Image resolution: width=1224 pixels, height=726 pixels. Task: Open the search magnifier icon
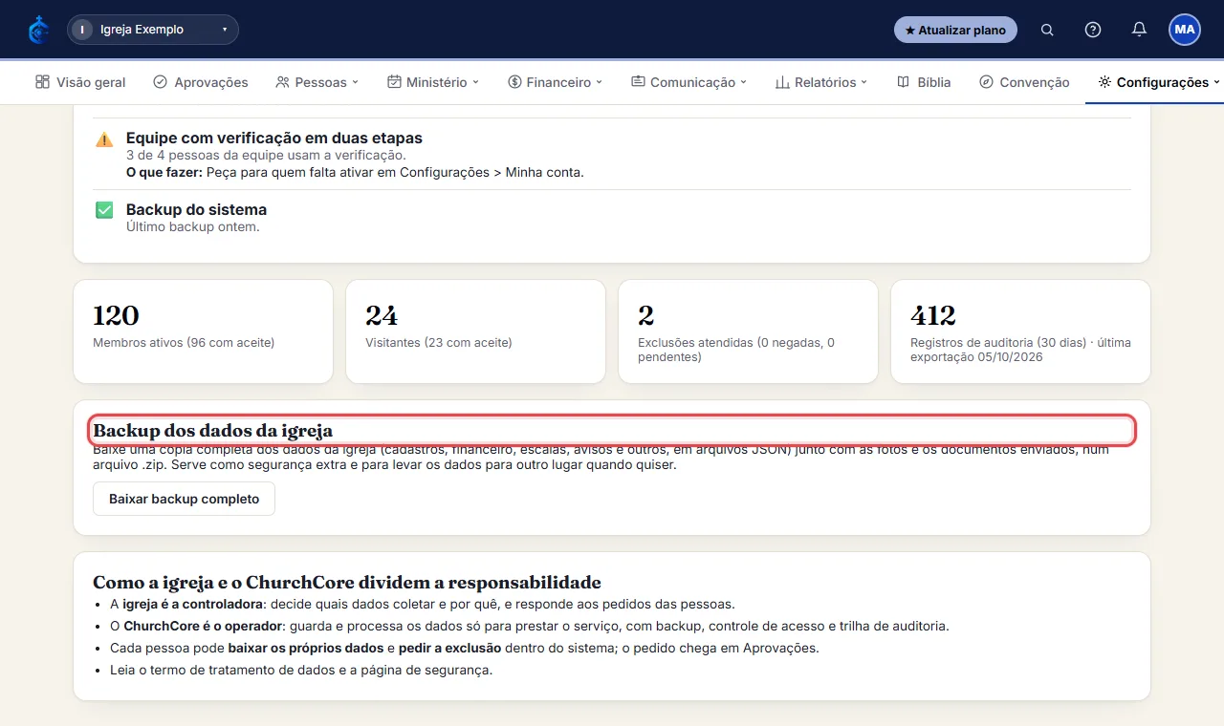coord(1047,30)
